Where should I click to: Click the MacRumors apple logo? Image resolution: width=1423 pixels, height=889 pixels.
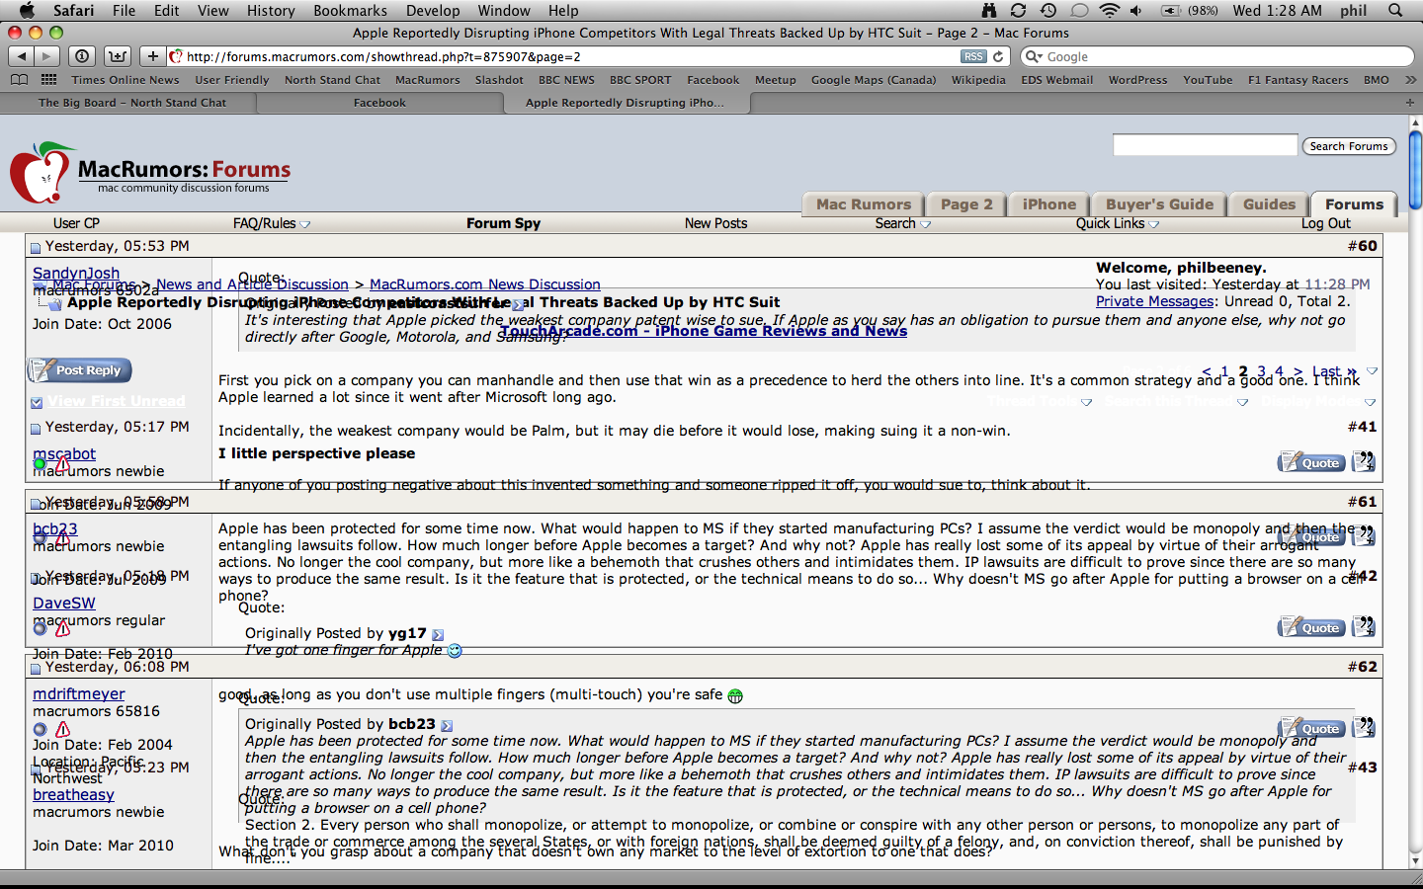(42, 173)
